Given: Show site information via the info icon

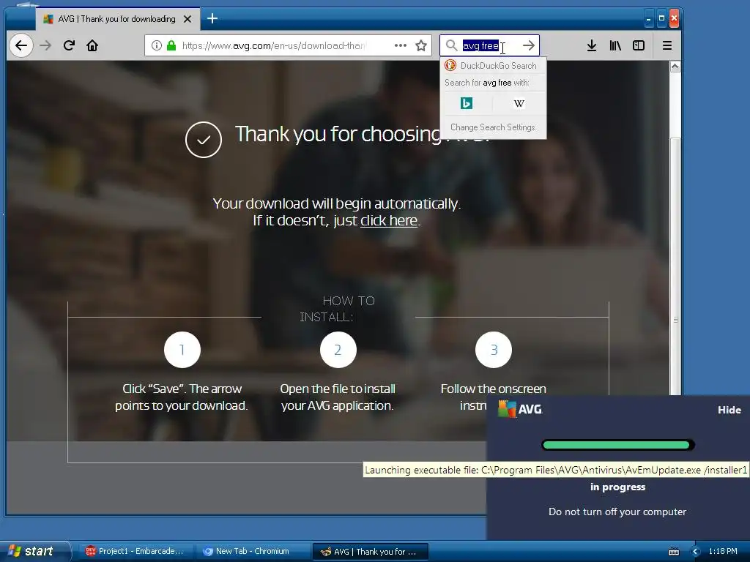Looking at the screenshot, I should click(157, 45).
